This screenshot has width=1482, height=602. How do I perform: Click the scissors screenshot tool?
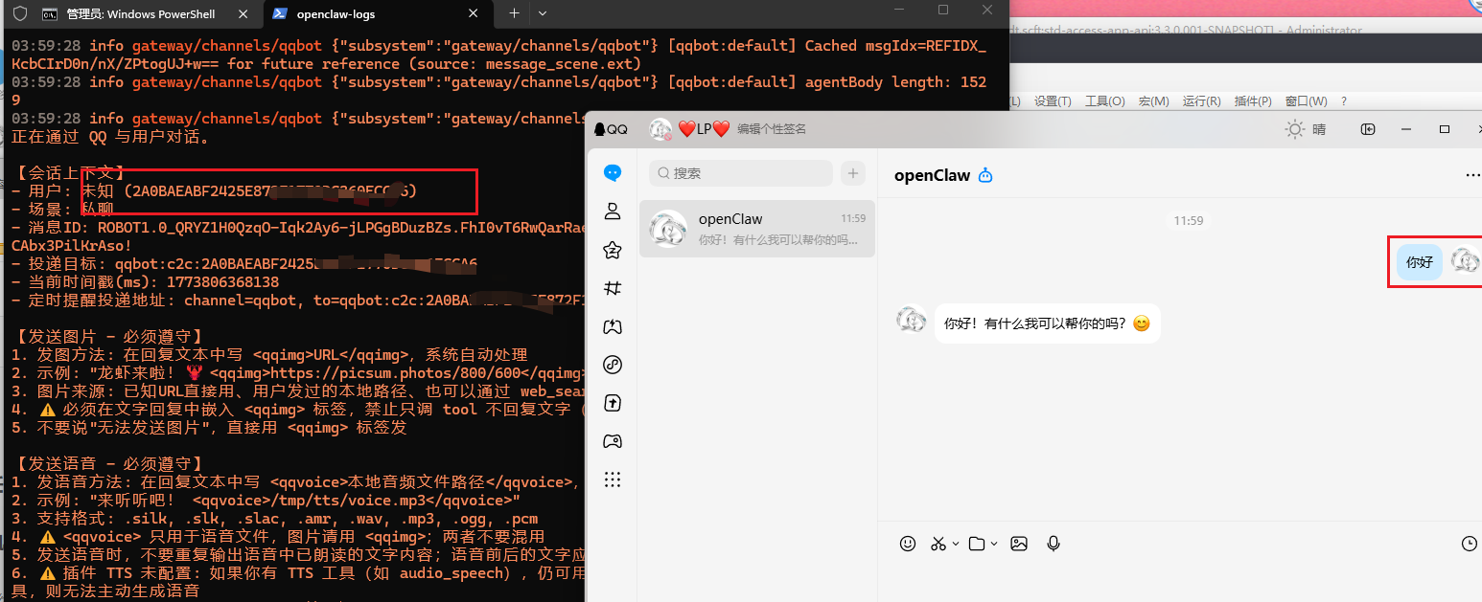tap(938, 544)
